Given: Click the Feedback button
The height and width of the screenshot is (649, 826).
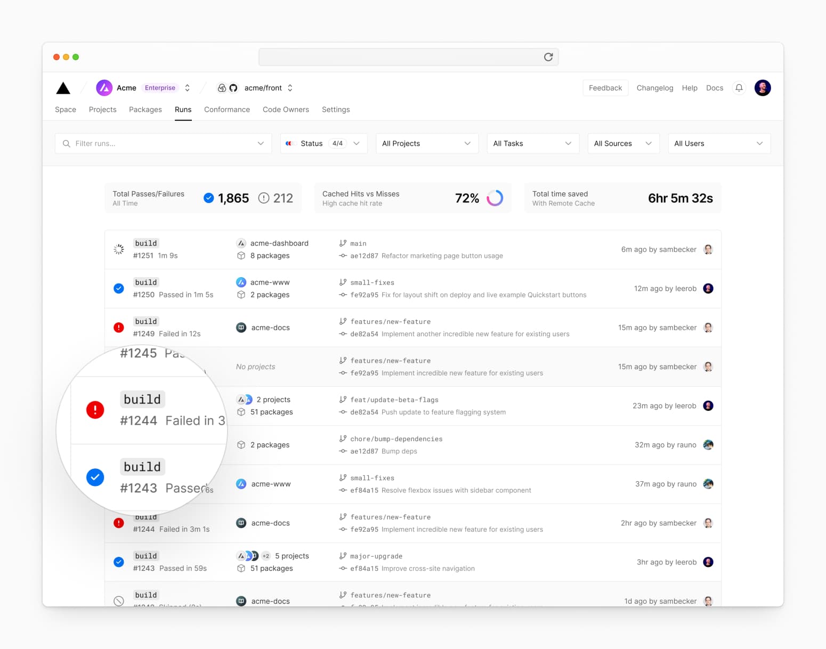Looking at the screenshot, I should point(605,88).
